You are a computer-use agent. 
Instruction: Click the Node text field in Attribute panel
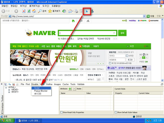click(x=97, y=89)
